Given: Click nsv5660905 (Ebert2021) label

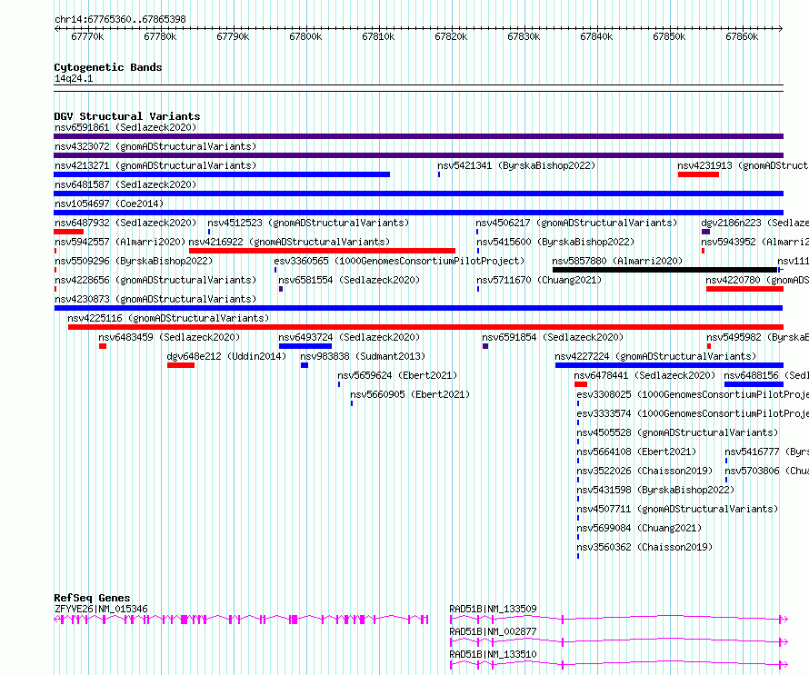Looking at the screenshot, I should pyautogui.click(x=410, y=394).
